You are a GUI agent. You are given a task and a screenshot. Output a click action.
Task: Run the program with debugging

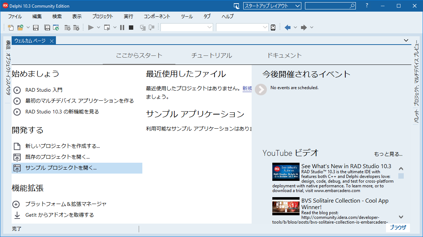[x=91, y=27]
